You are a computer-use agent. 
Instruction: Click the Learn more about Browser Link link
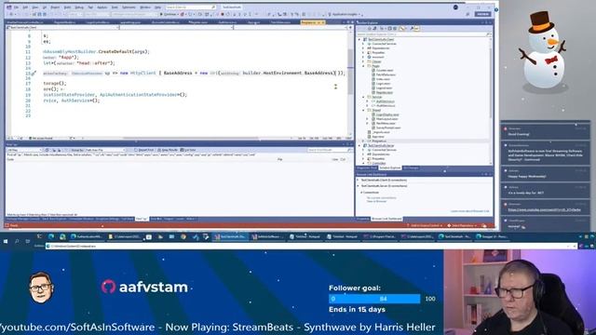[469, 211]
